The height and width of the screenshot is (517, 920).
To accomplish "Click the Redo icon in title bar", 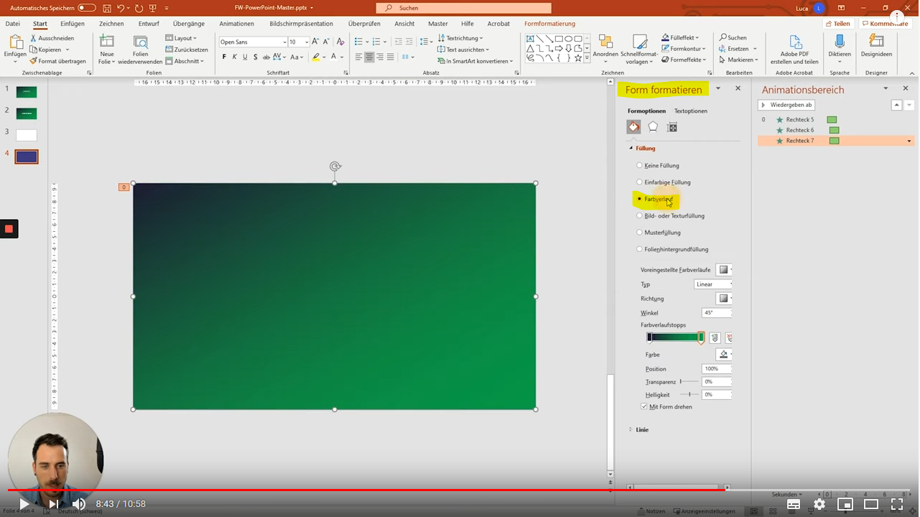I will pos(139,8).
